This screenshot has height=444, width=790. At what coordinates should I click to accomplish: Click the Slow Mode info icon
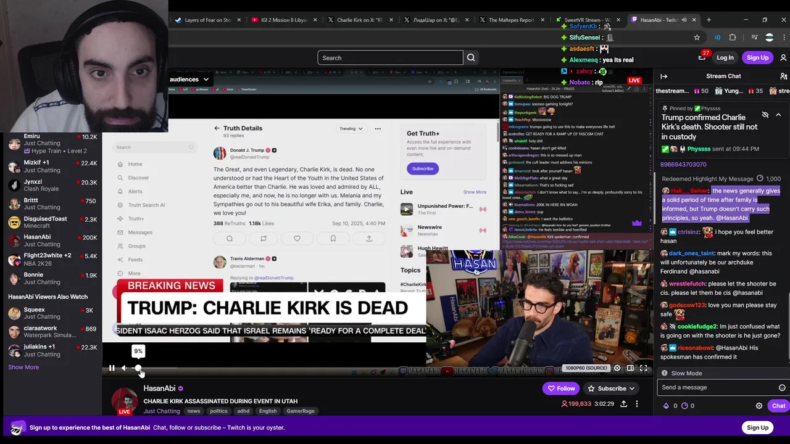tap(664, 373)
